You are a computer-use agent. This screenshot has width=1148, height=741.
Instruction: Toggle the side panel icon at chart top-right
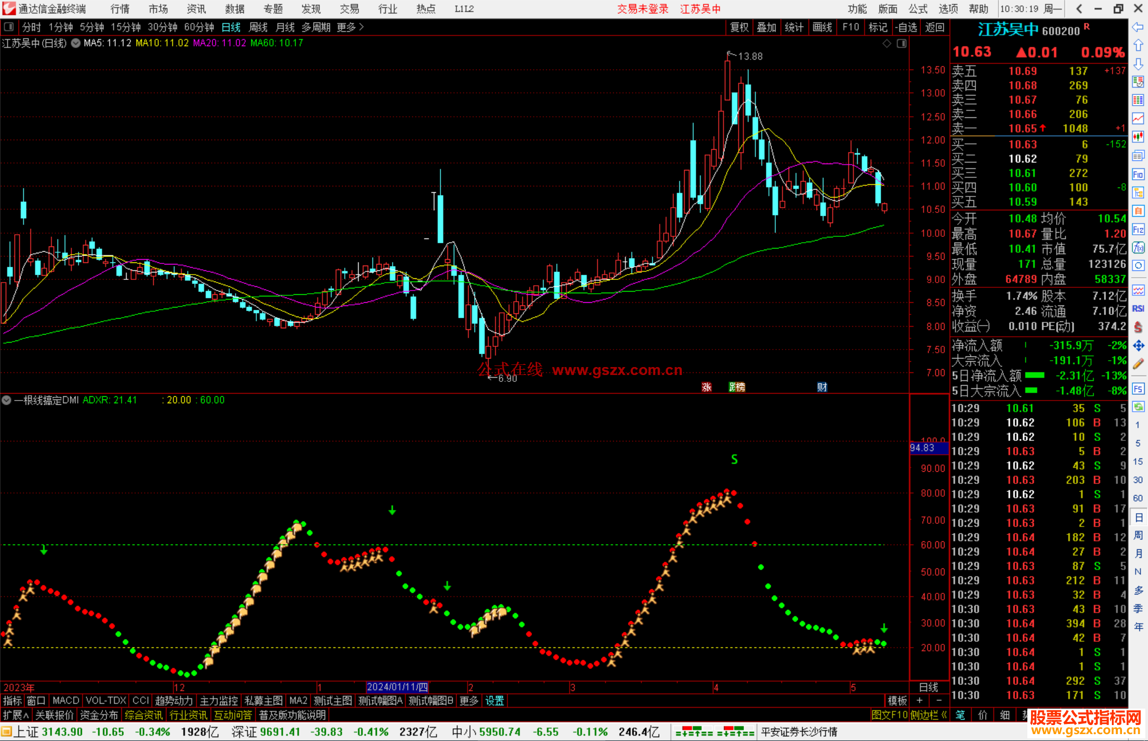coord(901,44)
